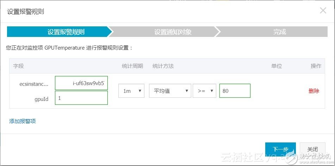Click the 字段 column header
This screenshot has height=166, width=335.
coord(18,66)
